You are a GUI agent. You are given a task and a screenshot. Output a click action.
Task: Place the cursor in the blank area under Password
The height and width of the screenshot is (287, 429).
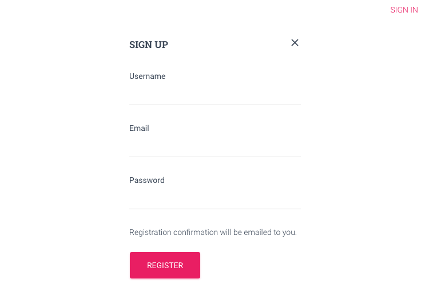(x=214, y=198)
